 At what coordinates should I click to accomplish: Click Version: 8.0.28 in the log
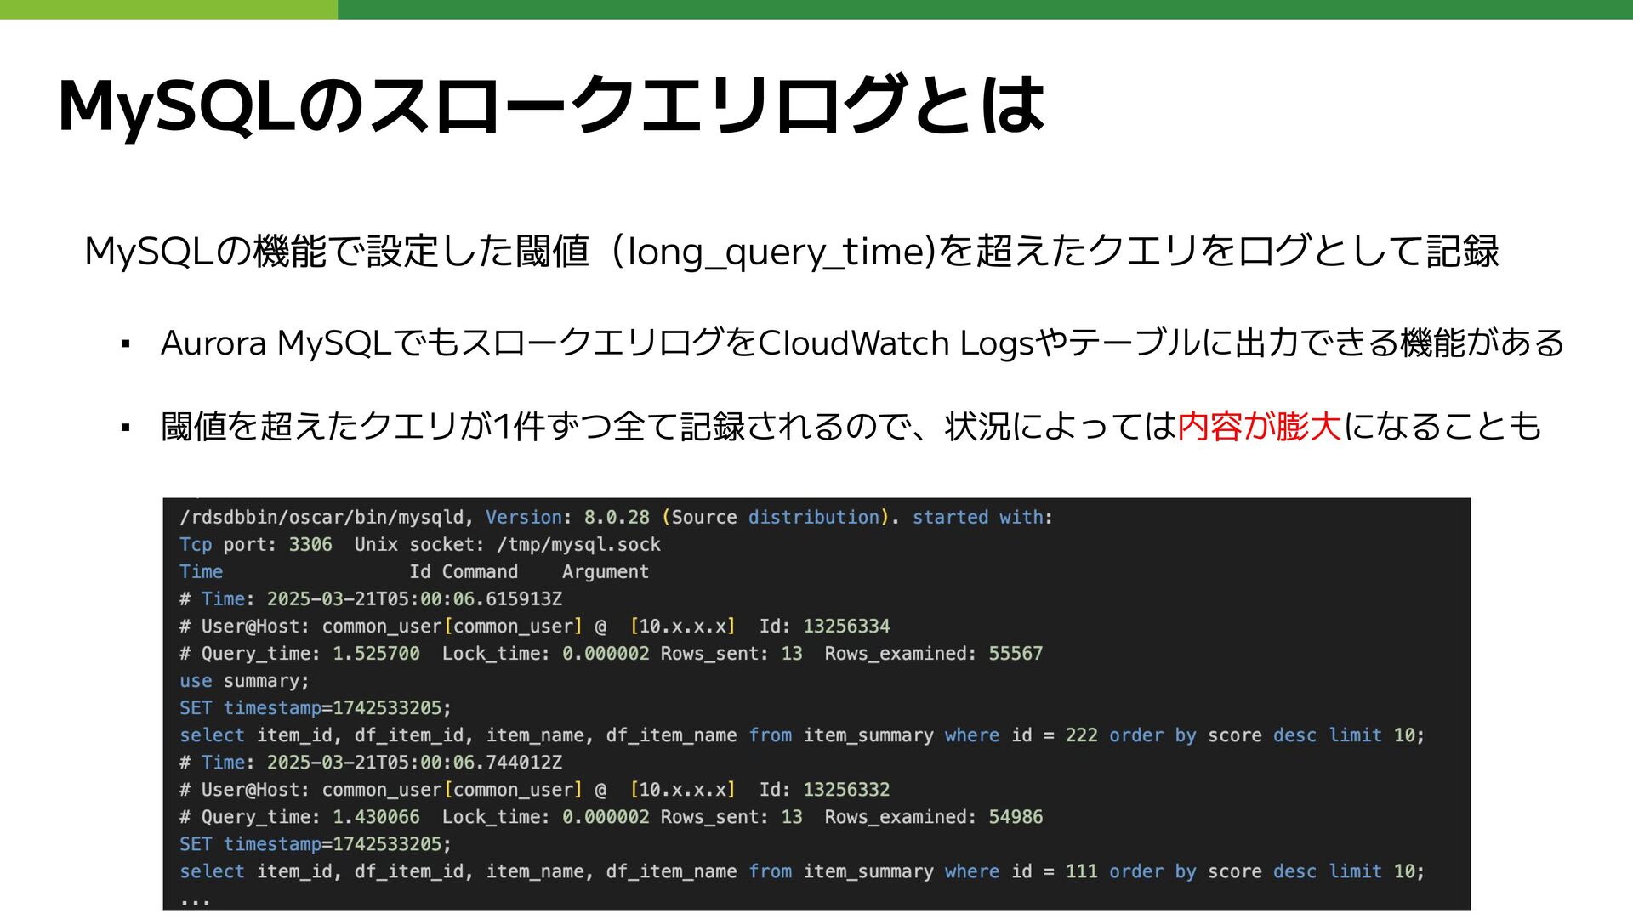click(567, 518)
